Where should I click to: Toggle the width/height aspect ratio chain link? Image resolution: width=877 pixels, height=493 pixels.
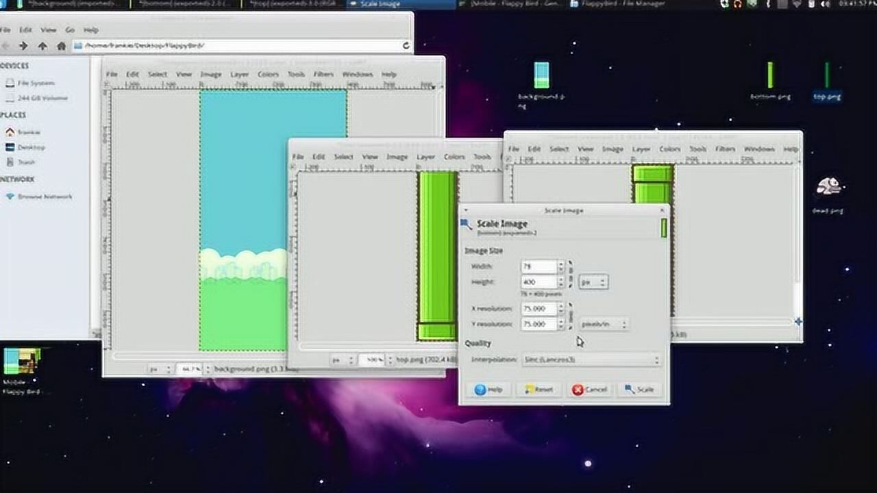571,274
